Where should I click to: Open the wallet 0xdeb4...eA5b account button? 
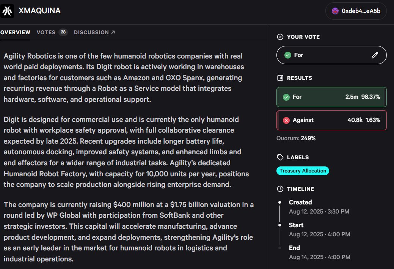(356, 11)
